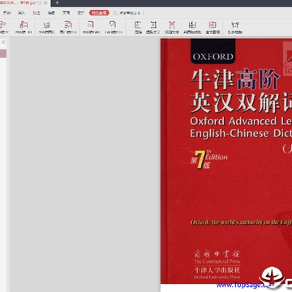Close the open PDF document tab
Viewport: 292px width, 292px height.
(x=45, y=2)
